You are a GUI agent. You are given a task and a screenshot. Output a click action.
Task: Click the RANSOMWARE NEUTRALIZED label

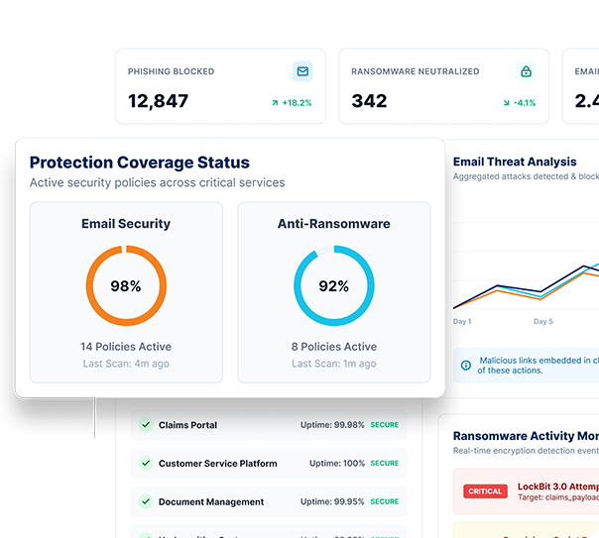[x=416, y=71]
